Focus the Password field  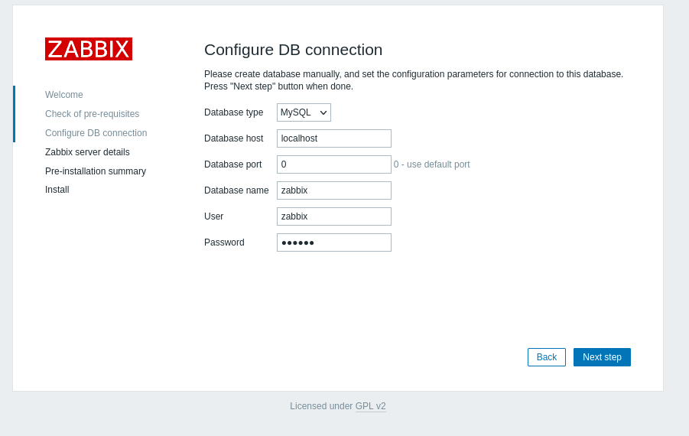[x=334, y=242]
